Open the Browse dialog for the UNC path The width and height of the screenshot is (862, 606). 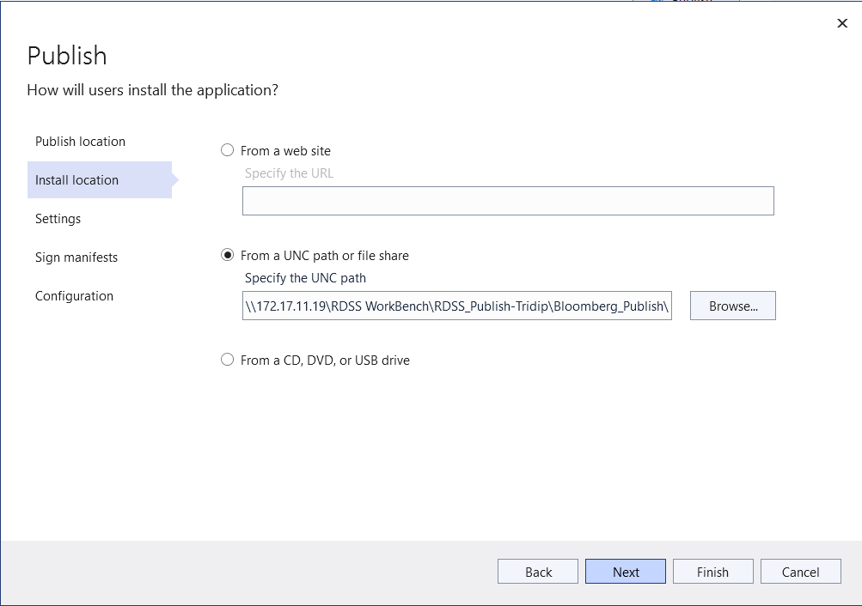pos(731,306)
